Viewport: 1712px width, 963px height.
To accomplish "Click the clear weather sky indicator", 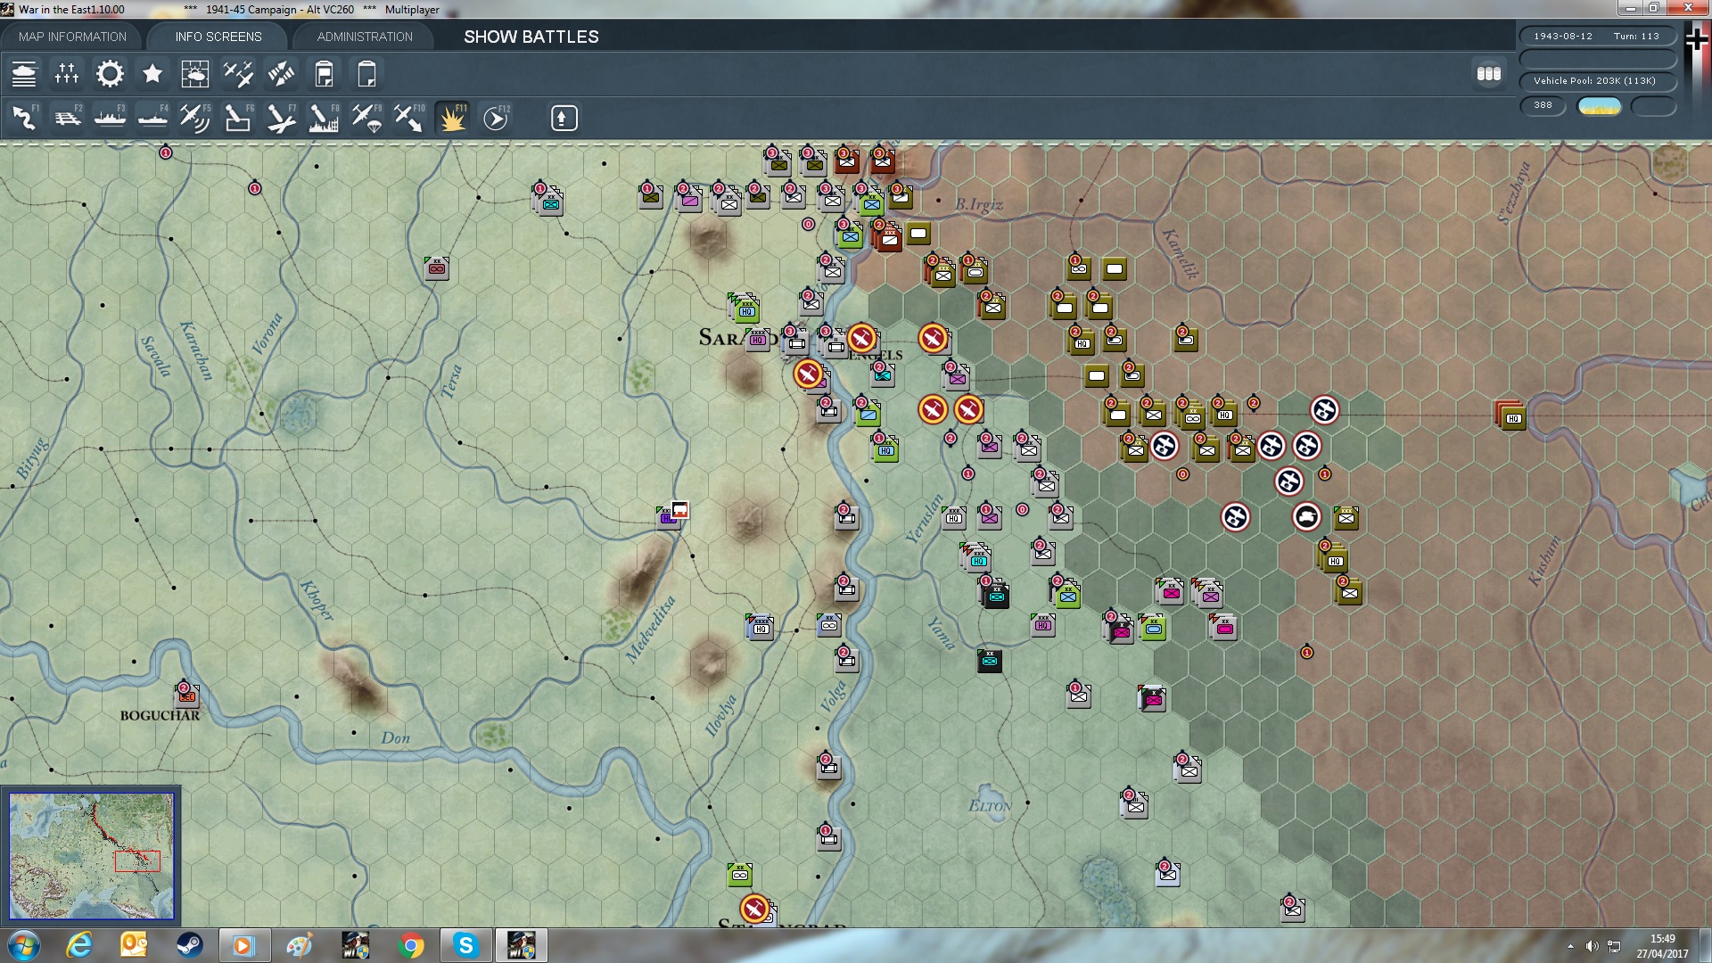I will coord(1600,106).
